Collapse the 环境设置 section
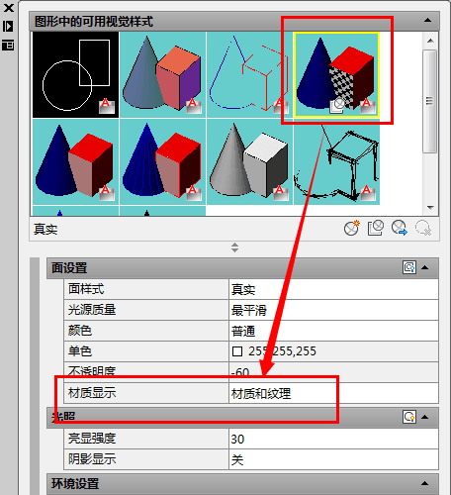This screenshot has width=451, height=495. pos(425,484)
